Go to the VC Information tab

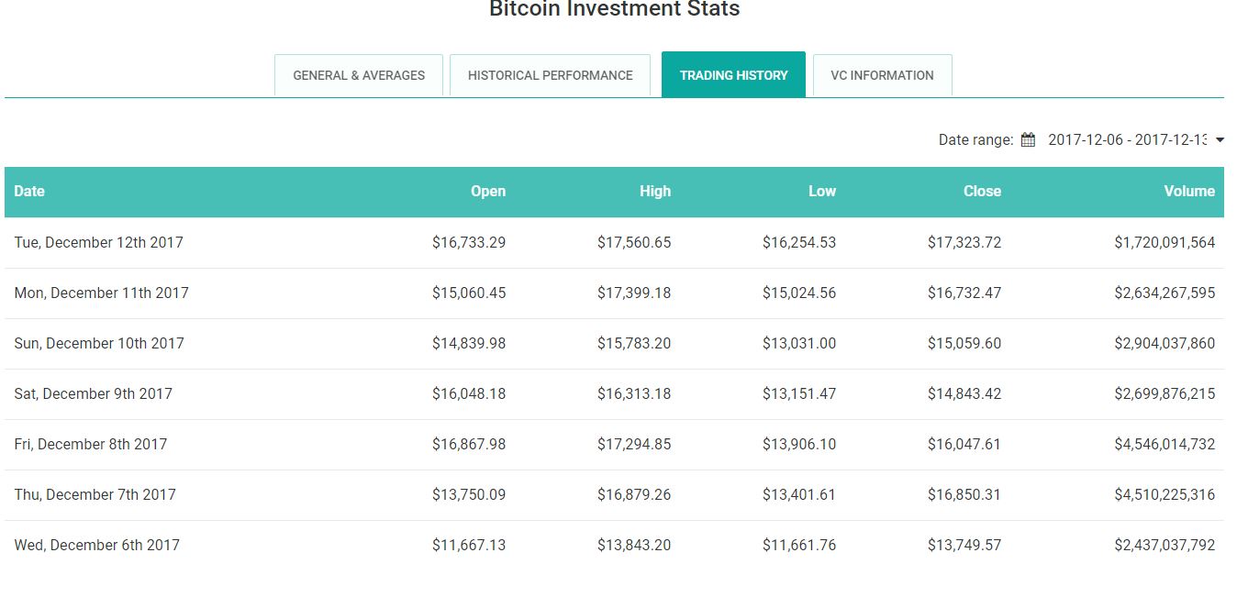click(x=882, y=75)
